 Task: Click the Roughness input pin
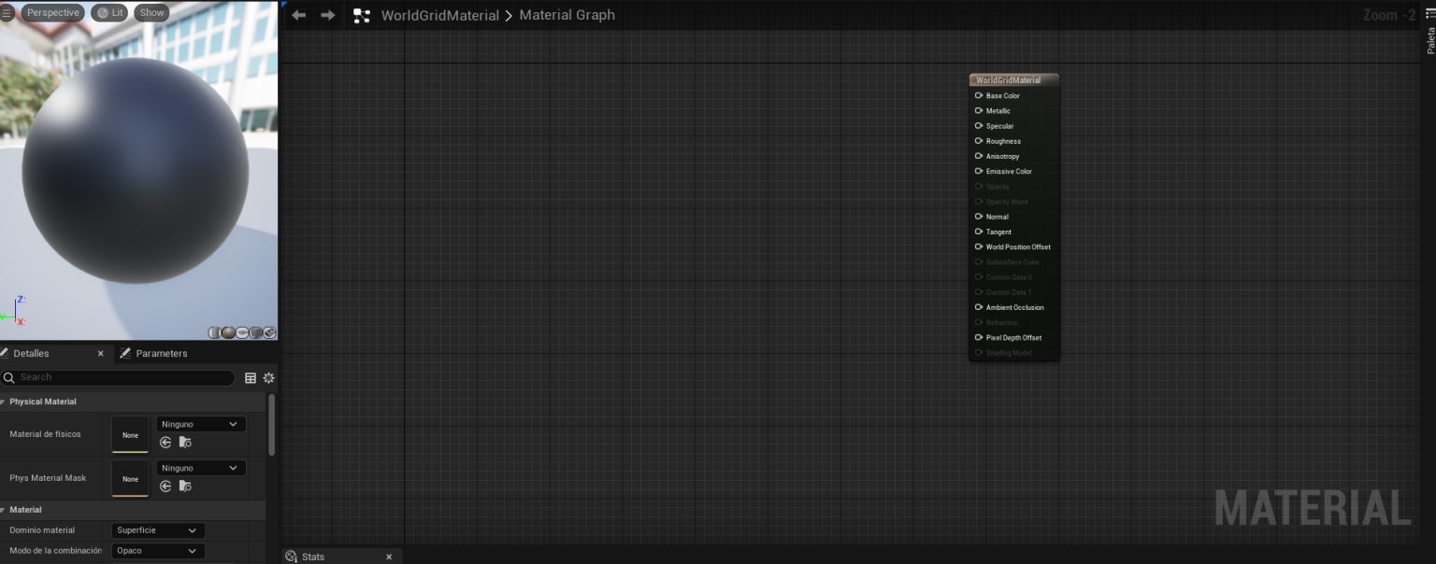[x=979, y=141]
